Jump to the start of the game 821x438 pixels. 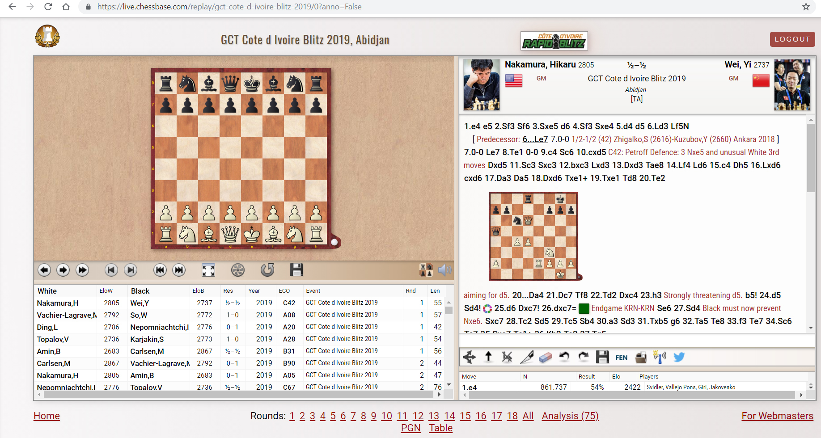[160, 270]
